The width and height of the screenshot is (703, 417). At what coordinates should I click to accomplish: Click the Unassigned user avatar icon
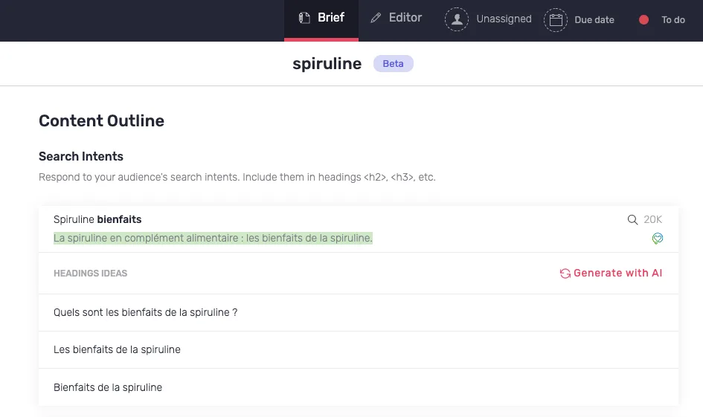(x=457, y=19)
